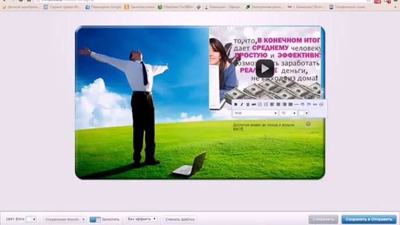The width and height of the screenshot is (400, 225).
Task: Click the 'Цвет фона' background color swatch
Action: tap(29, 219)
